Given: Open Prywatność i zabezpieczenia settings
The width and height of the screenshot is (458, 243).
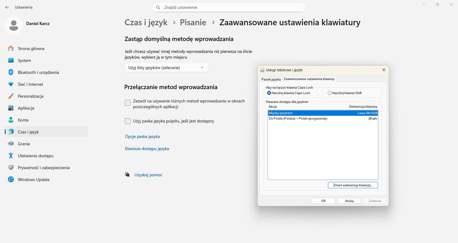Looking at the screenshot, I should click(x=43, y=167).
